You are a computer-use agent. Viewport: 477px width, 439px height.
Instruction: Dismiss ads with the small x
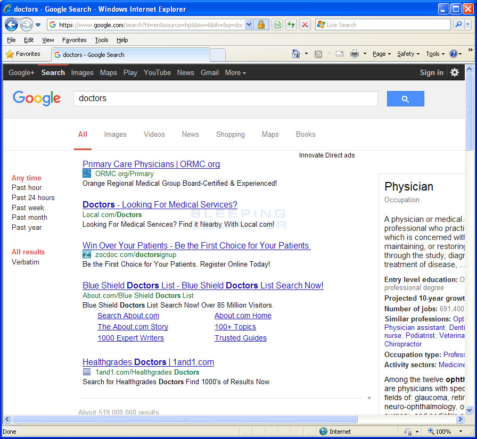click(369, 397)
